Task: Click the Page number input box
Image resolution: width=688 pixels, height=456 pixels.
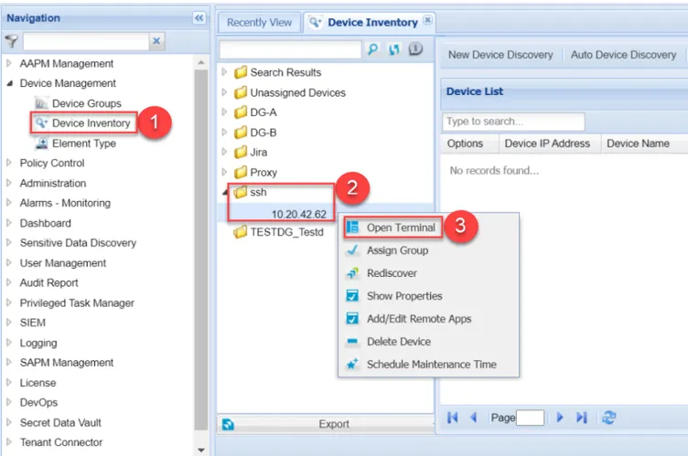Action: (530, 418)
